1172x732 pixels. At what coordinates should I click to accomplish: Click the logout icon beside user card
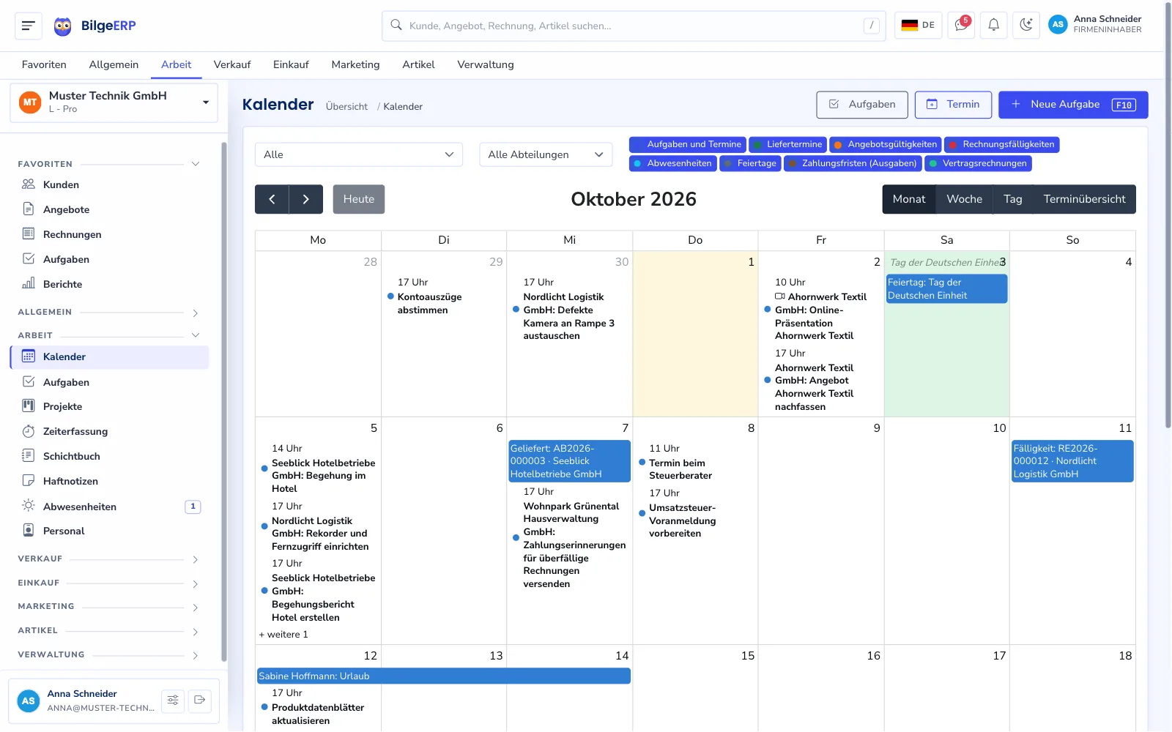[199, 701]
